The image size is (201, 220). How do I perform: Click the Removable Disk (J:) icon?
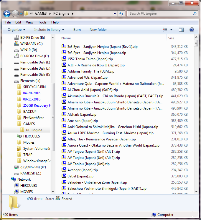17,69
